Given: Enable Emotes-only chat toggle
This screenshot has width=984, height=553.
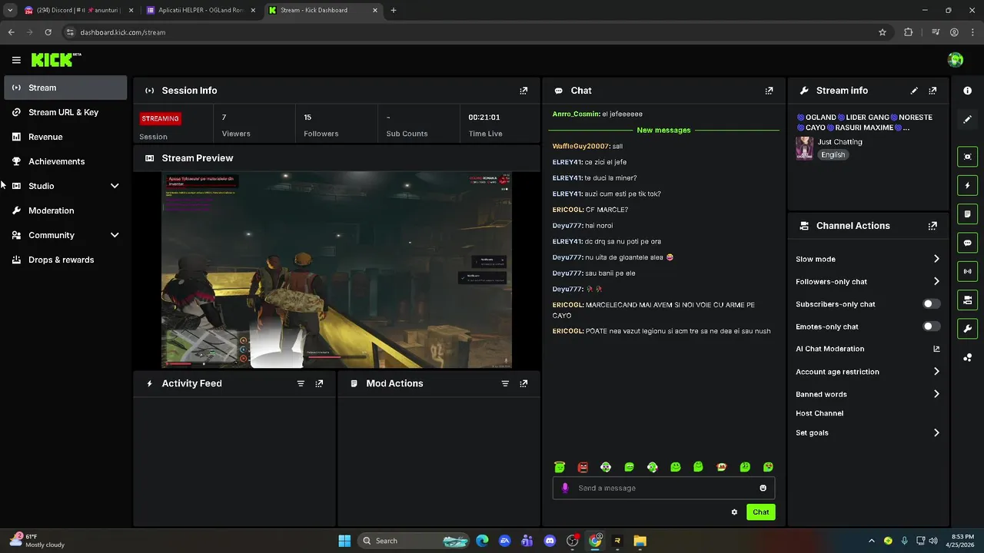Looking at the screenshot, I should [x=931, y=326].
